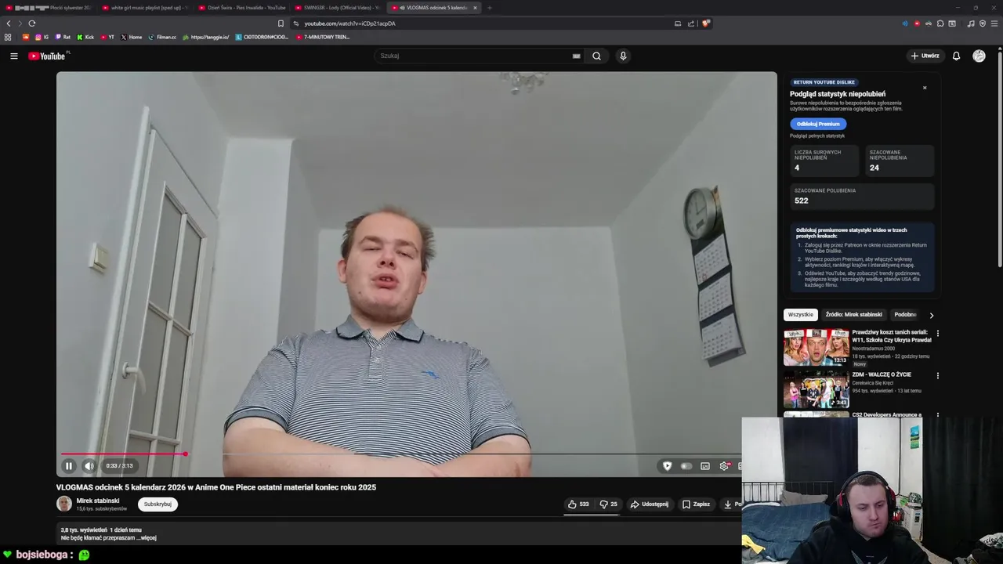This screenshot has width=1003, height=564.
Task: Focus the Szukaj search field
Action: [x=474, y=56]
